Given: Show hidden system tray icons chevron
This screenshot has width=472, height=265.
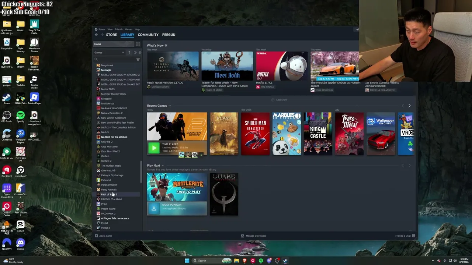Looking at the screenshot, I should tap(433, 261).
